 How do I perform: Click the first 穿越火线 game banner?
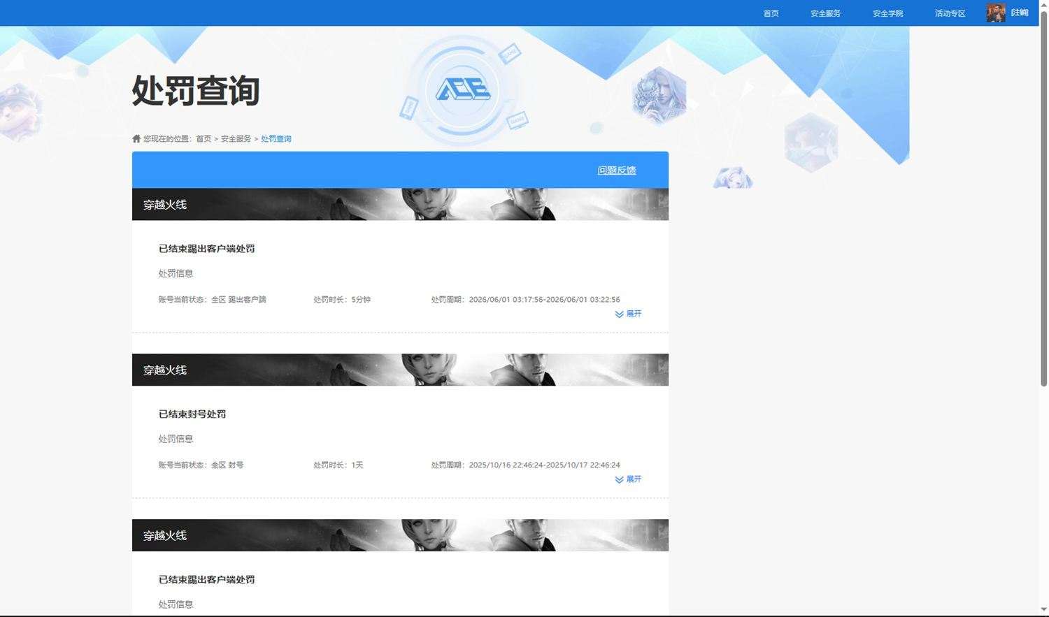tap(400, 204)
